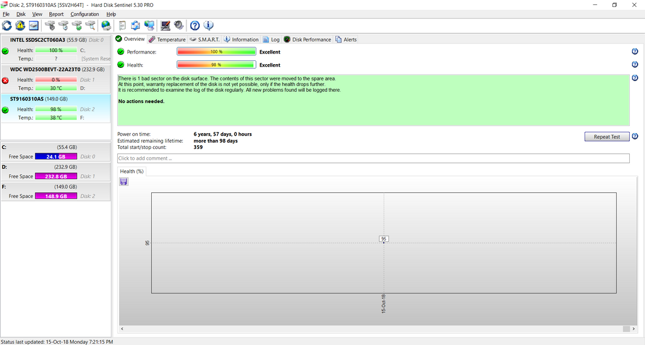The image size is (645, 345).
Task: Click the speaker sound toolbar icon
Action: click(x=178, y=25)
